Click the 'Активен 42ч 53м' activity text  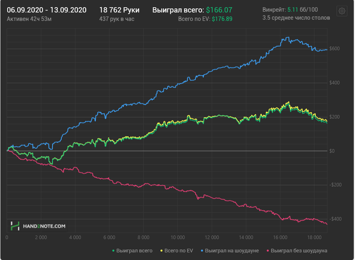coord(29,19)
